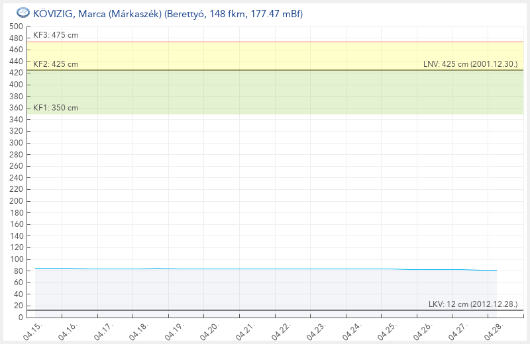Select the KF1: 350 cm threshold label

56,108
